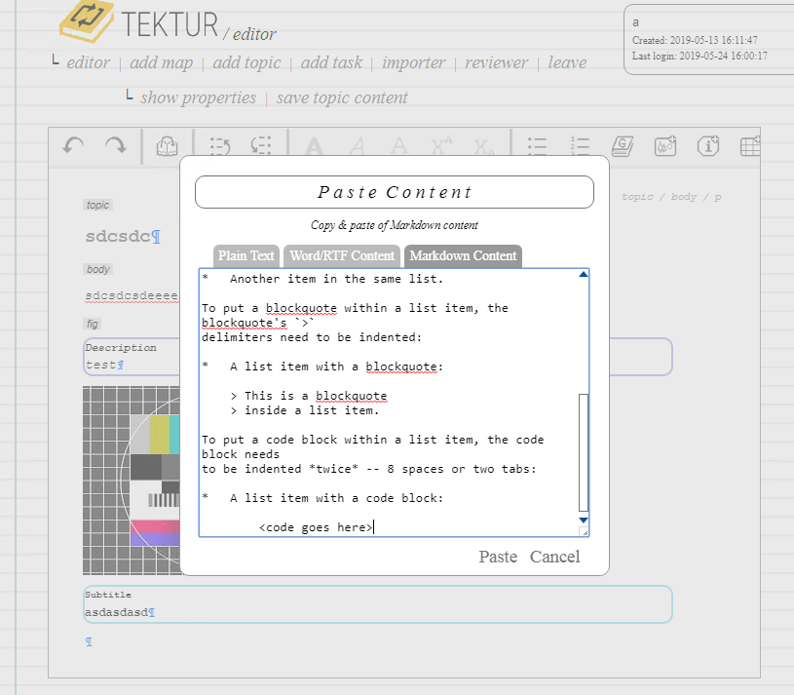Switch to the Plain Text tab

click(246, 255)
